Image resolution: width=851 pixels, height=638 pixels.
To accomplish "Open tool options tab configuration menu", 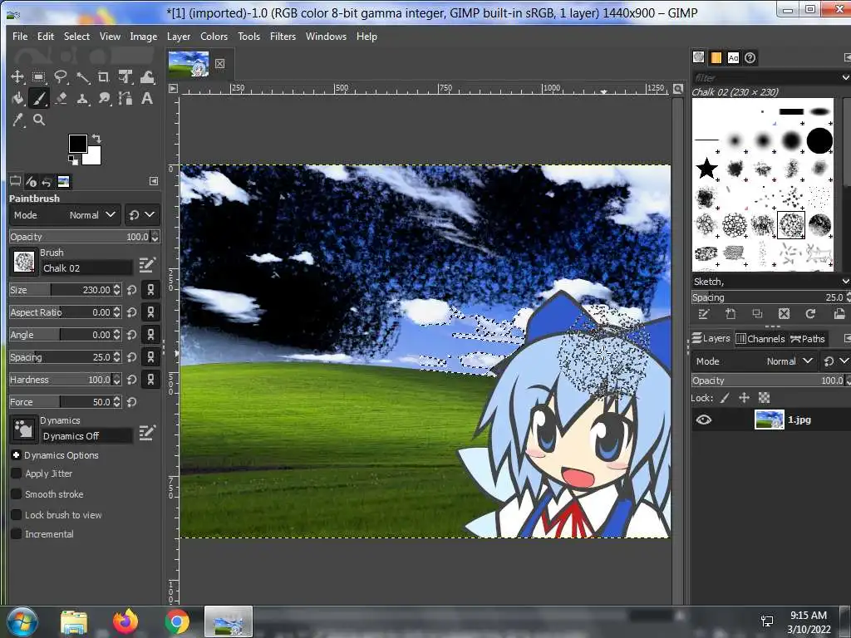I will coord(154,181).
